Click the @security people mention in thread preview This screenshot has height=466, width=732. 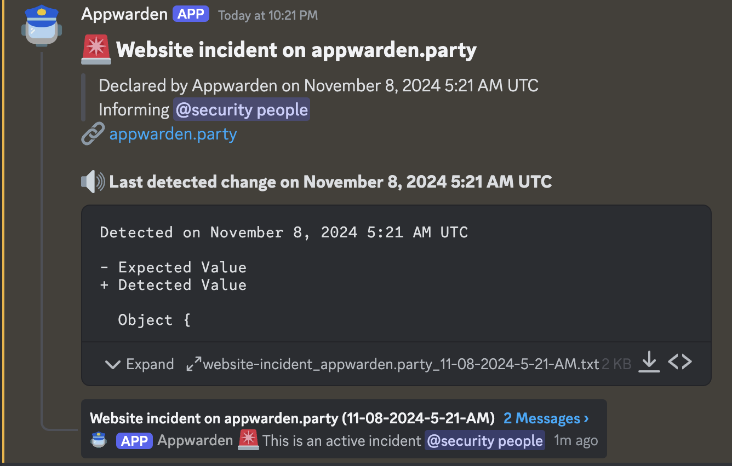[484, 440]
